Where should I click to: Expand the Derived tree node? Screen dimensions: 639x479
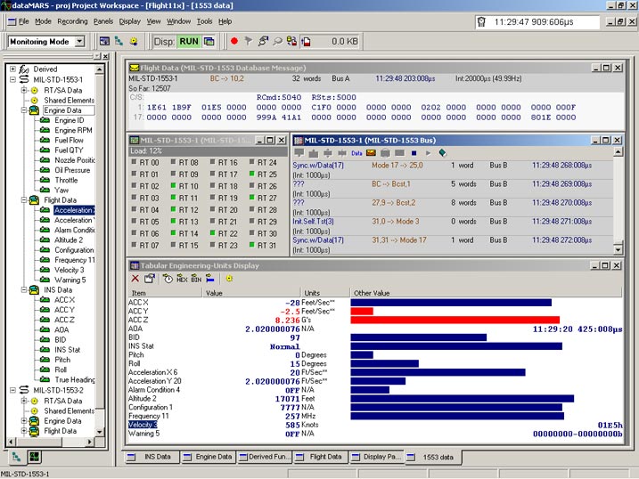tap(12, 69)
